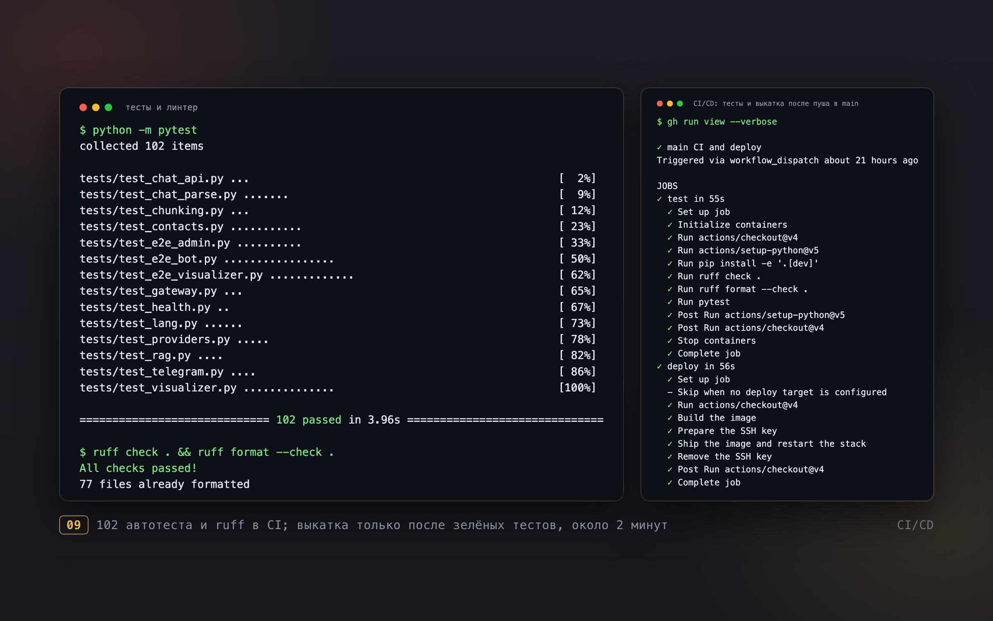Click green dot in CI/CD window
This screenshot has height=621, width=993.
click(680, 103)
